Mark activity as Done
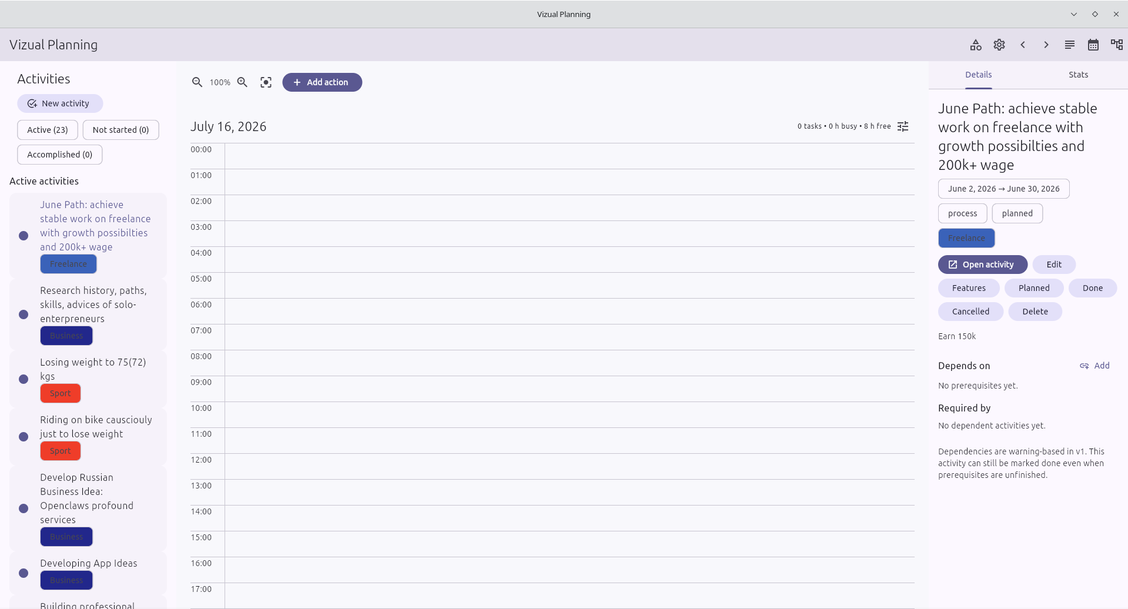The image size is (1128, 609). 1093,288
